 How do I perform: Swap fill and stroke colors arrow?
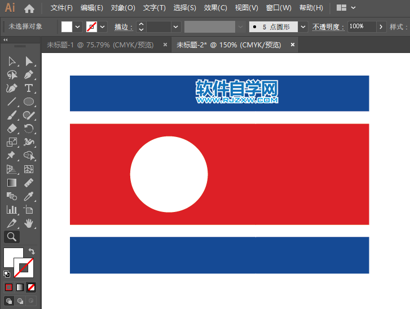[32, 251]
